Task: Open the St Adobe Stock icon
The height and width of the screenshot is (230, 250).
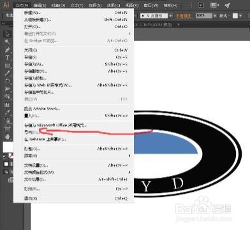Action: 201,5
